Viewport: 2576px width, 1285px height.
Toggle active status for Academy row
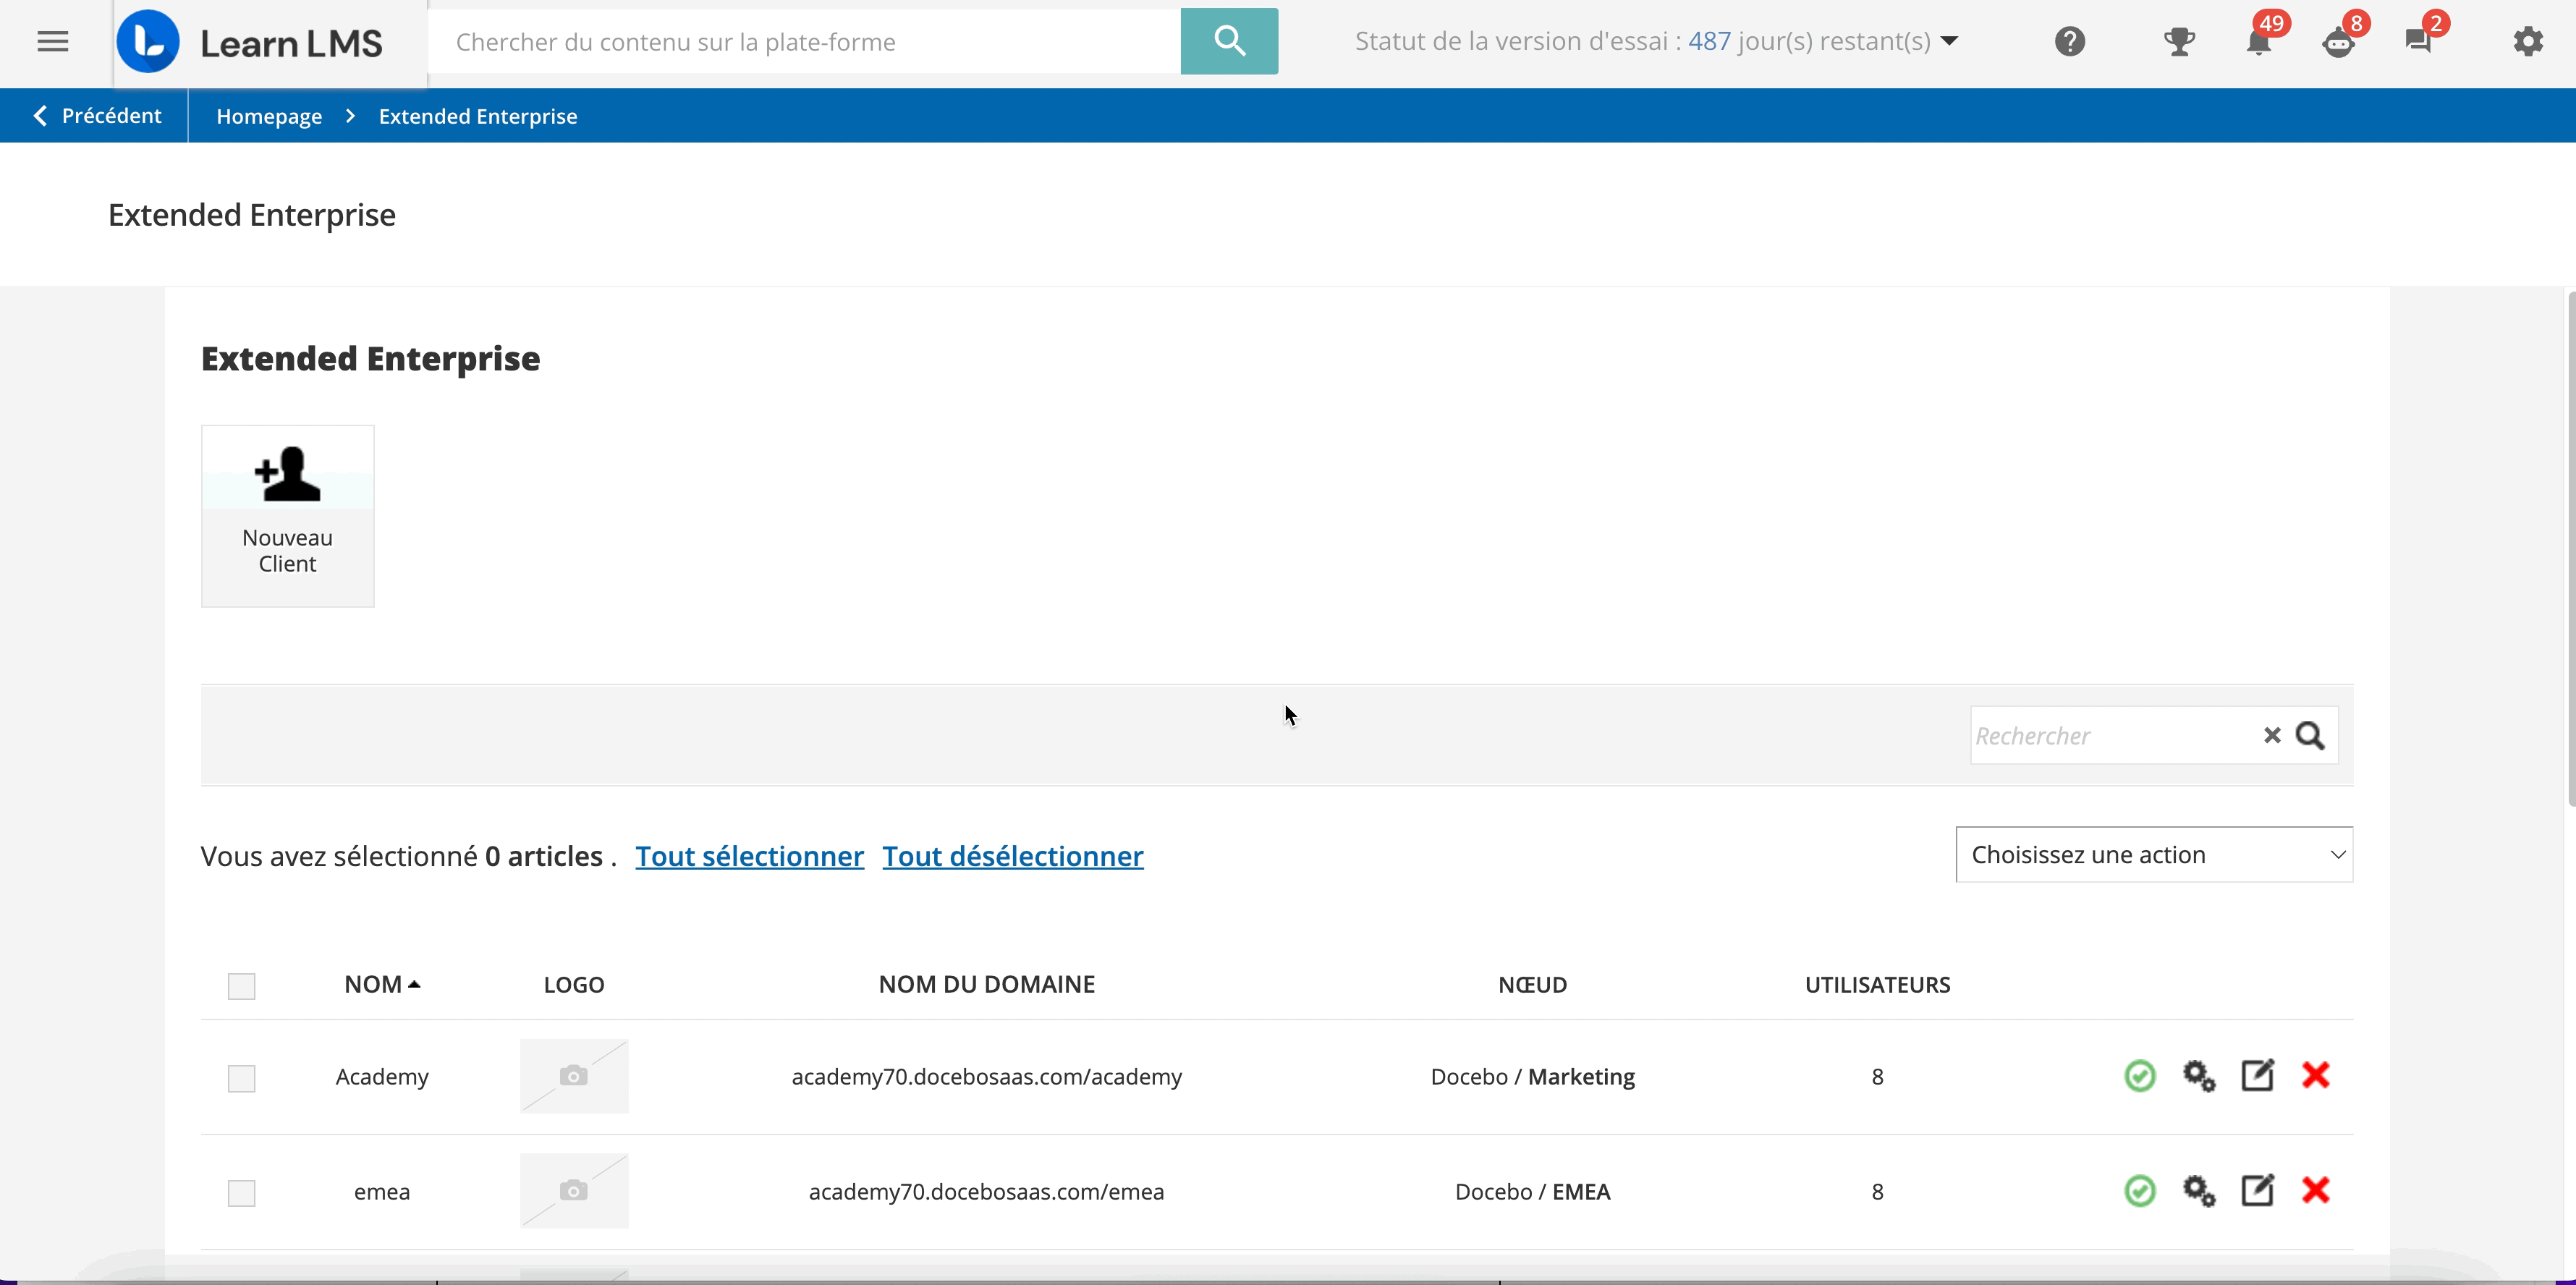point(2139,1076)
